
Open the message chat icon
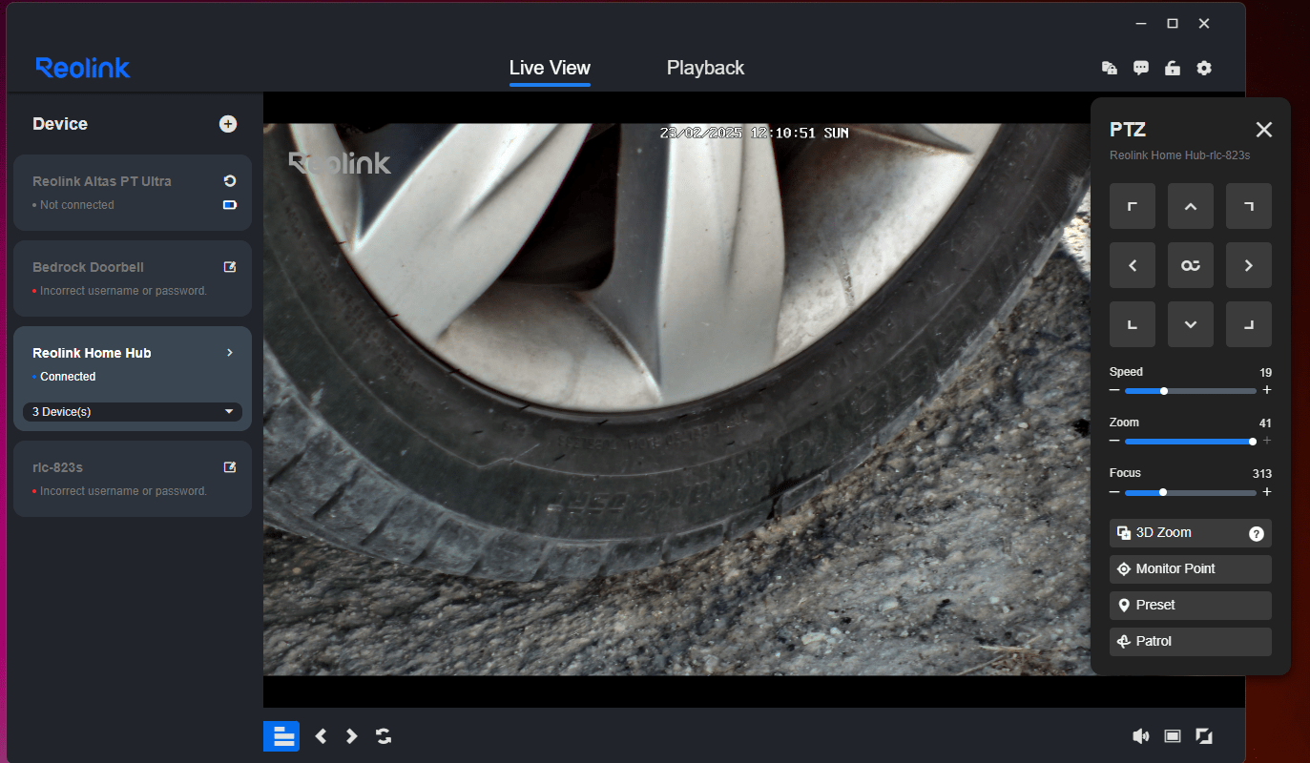1141,68
